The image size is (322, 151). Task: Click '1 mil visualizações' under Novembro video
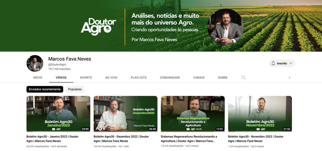click(238, 146)
